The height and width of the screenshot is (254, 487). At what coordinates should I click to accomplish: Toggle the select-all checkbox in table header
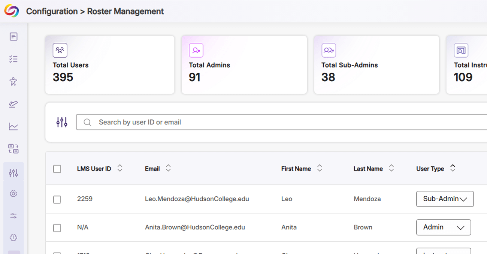57,169
